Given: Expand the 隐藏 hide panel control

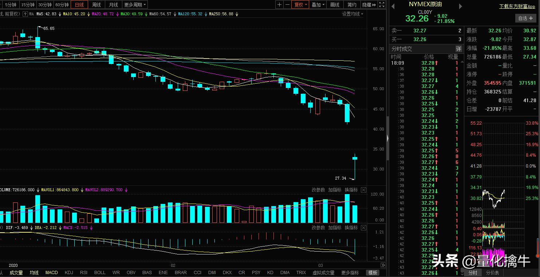Looking at the screenshot, I should (369, 5).
